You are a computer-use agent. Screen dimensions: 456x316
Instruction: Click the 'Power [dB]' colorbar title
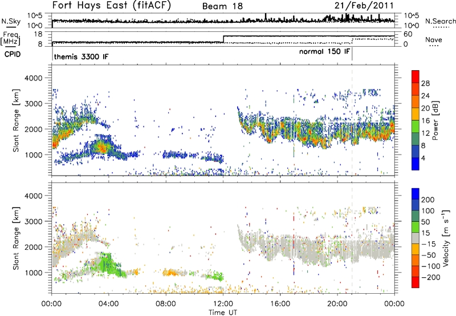(435, 120)
